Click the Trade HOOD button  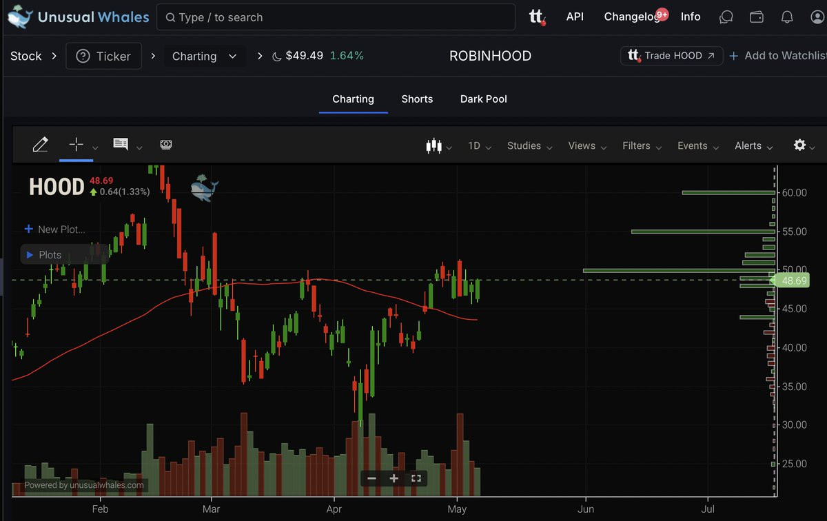[x=672, y=56]
